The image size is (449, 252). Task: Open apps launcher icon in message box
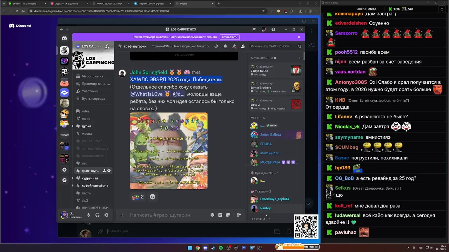239,215
